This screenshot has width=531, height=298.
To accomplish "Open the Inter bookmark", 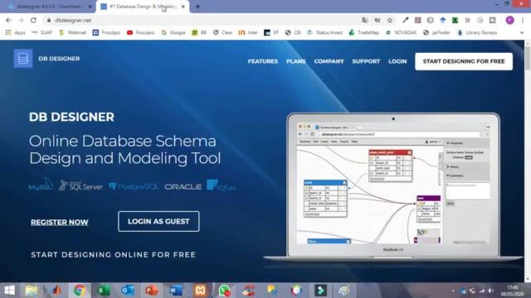I will pyautogui.click(x=248, y=33).
